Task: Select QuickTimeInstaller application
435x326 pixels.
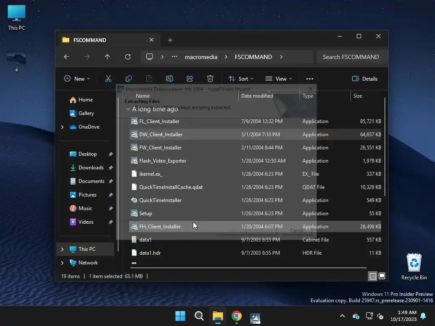Action: click(x=255, y=200)
